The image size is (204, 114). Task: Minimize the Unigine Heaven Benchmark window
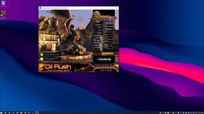pos(106,8)
